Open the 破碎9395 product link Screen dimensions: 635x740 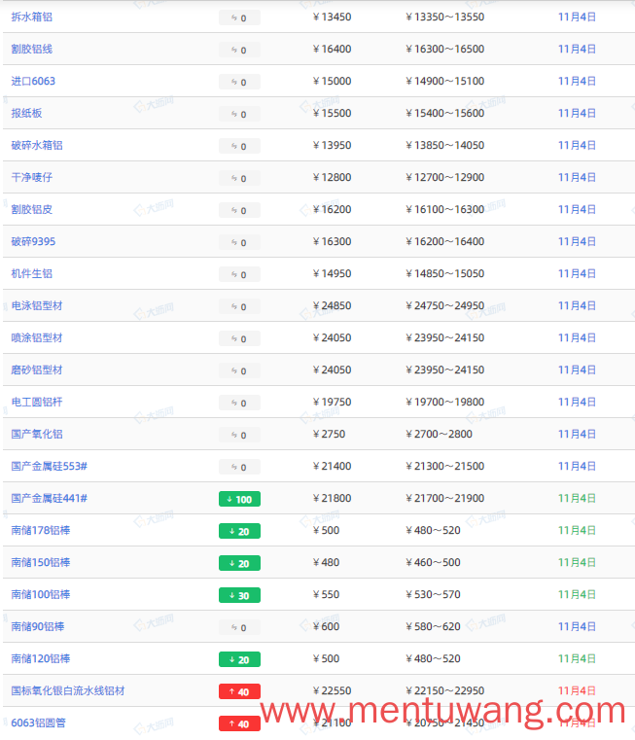(33, 241)
